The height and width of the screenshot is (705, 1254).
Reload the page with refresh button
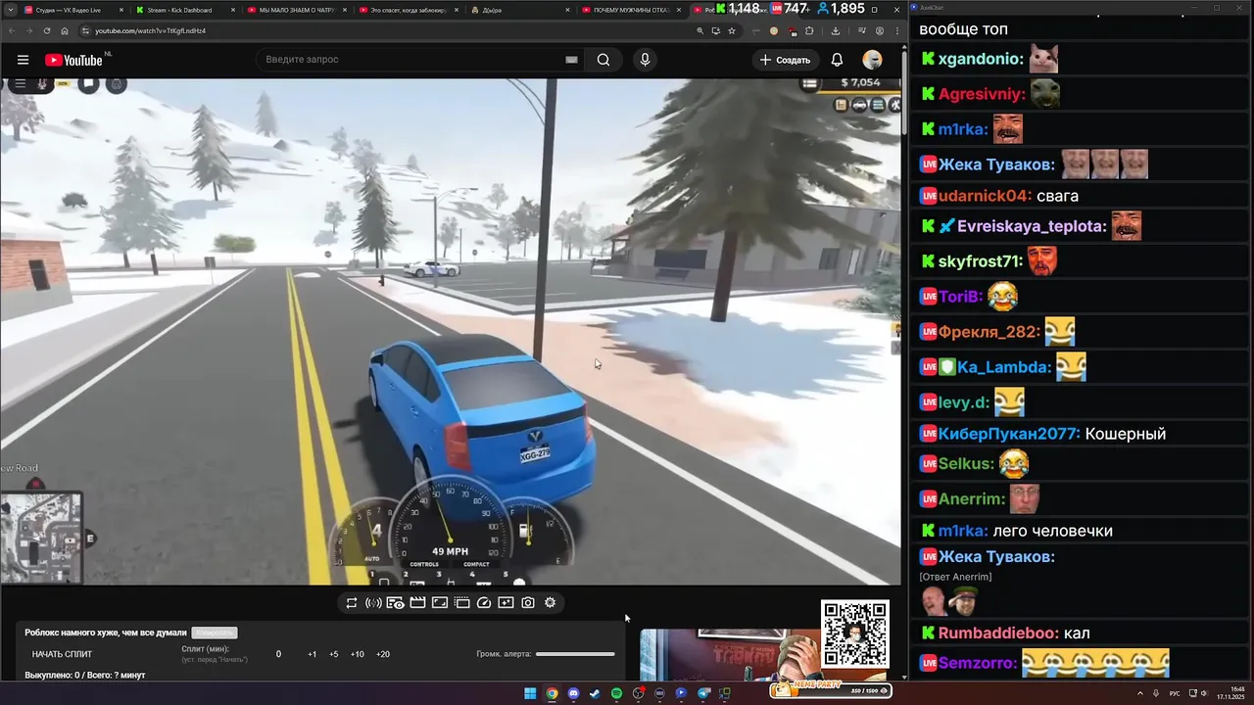pos(47,30)
